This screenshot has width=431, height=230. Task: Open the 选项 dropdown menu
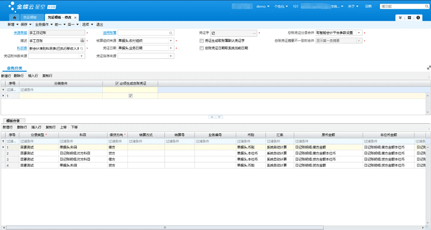87,25
